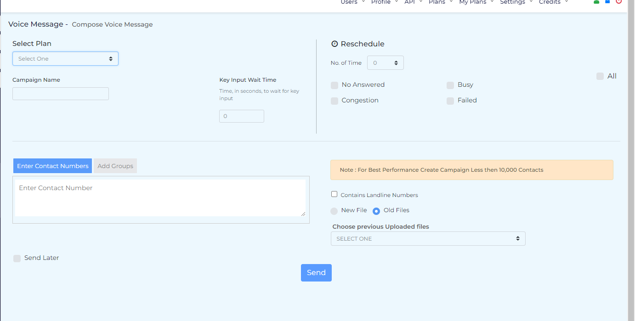Toggle the All checkbox
The image size is (635, 321).
tap(600, 76)
